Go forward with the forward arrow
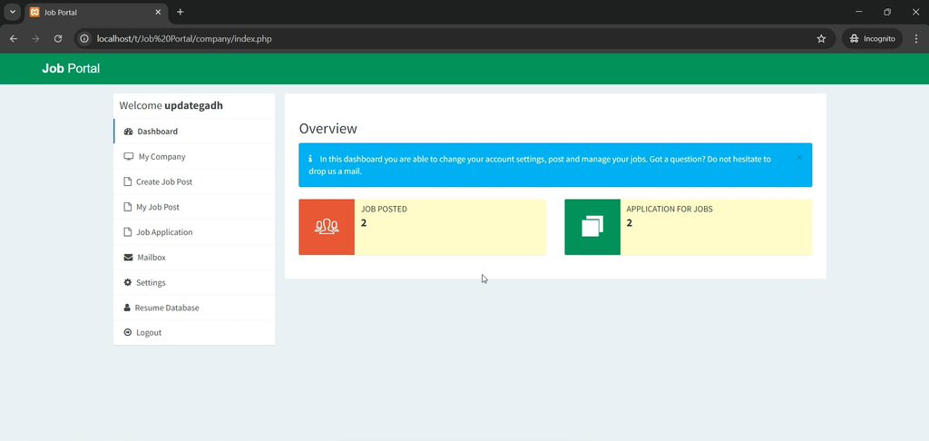Image resolution: width=929 pixels, height=441 pixels. [35, 38]
